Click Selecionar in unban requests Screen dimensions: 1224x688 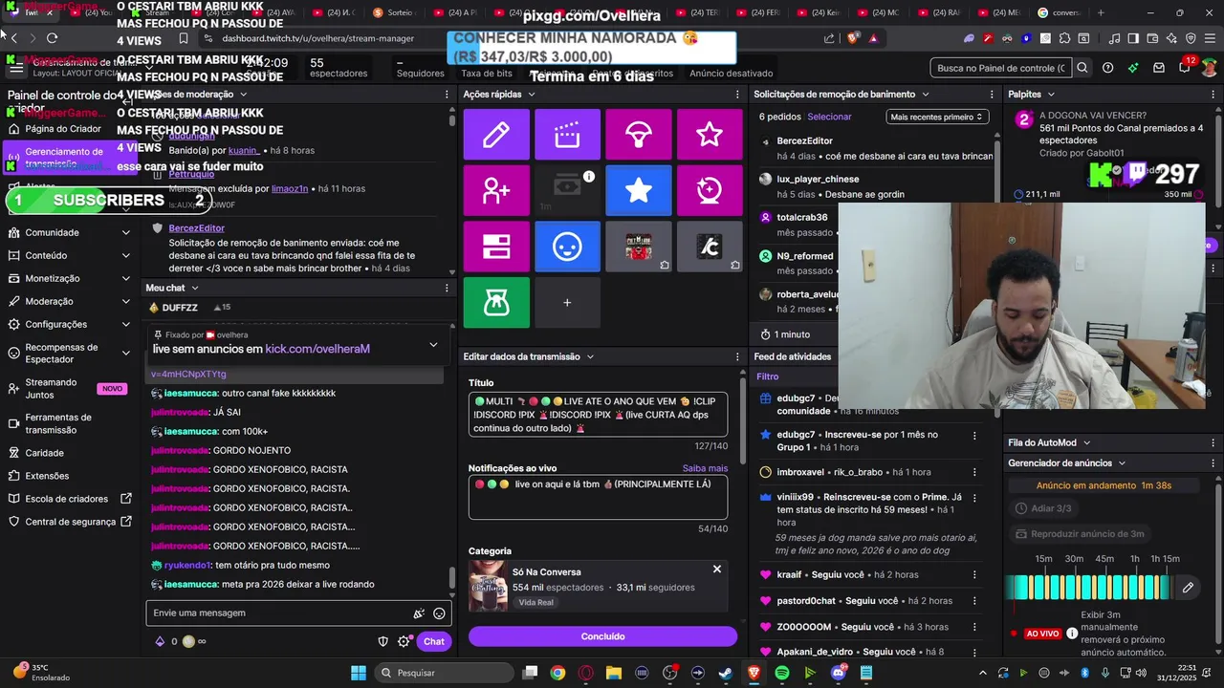tap(829, 117)
